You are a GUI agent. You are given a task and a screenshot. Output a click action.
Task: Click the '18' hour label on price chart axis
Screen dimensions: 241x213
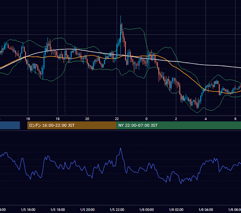click(x=58, y=119)
